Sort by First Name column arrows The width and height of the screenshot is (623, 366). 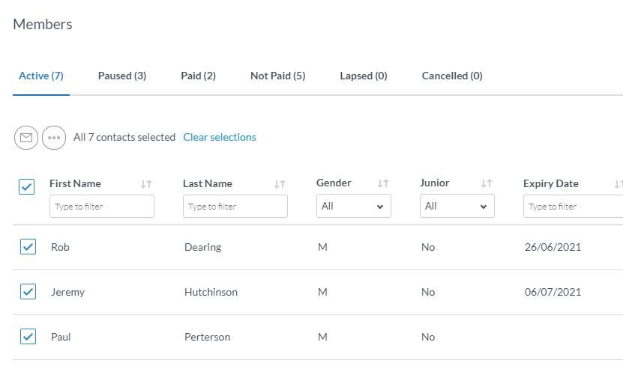click(x=146, y=184)
